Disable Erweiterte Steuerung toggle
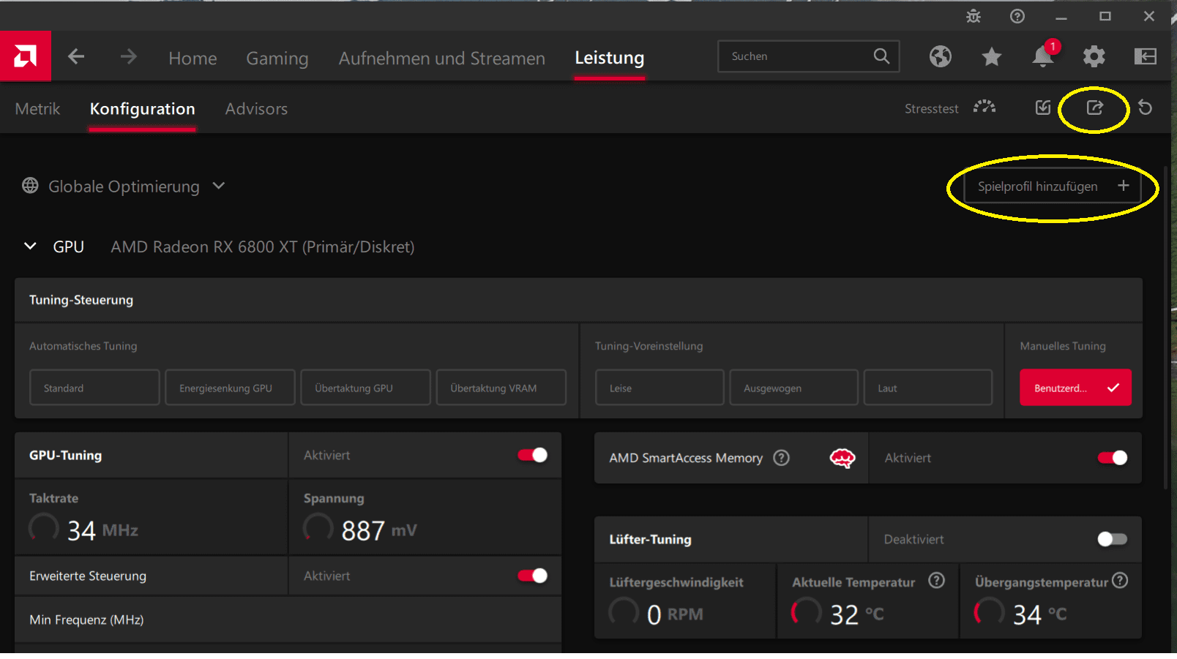Image resolution: width=1177 pixels, height=659 pixels. (532, 576)
